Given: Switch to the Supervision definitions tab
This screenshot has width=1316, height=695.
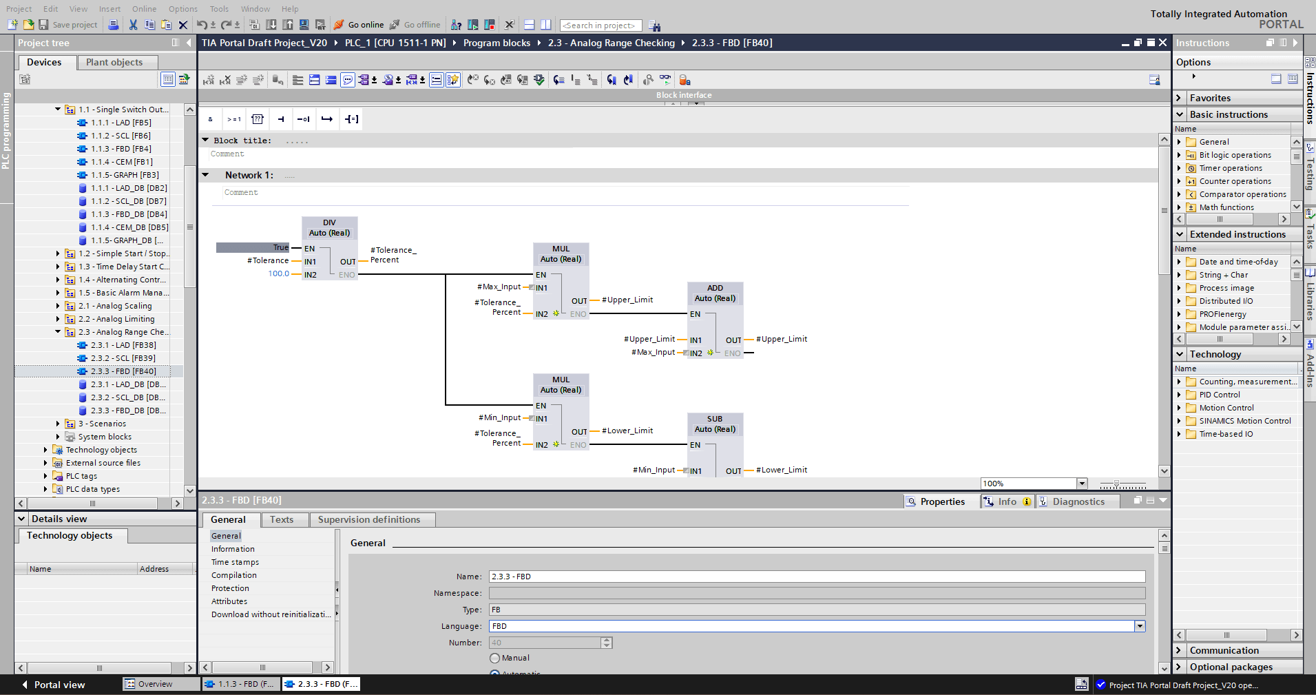Looking at the screenshot, I should click(368, 519).
